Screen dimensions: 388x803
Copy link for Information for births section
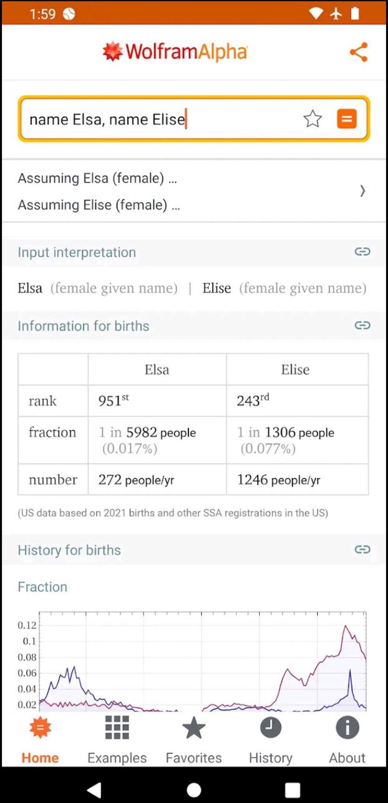362,325
